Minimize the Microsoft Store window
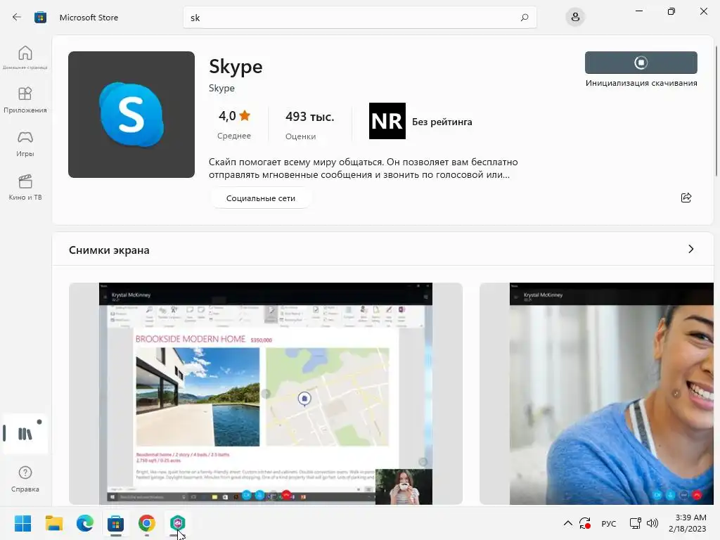This screenshot has width=720, height=540. coord(638,11)
